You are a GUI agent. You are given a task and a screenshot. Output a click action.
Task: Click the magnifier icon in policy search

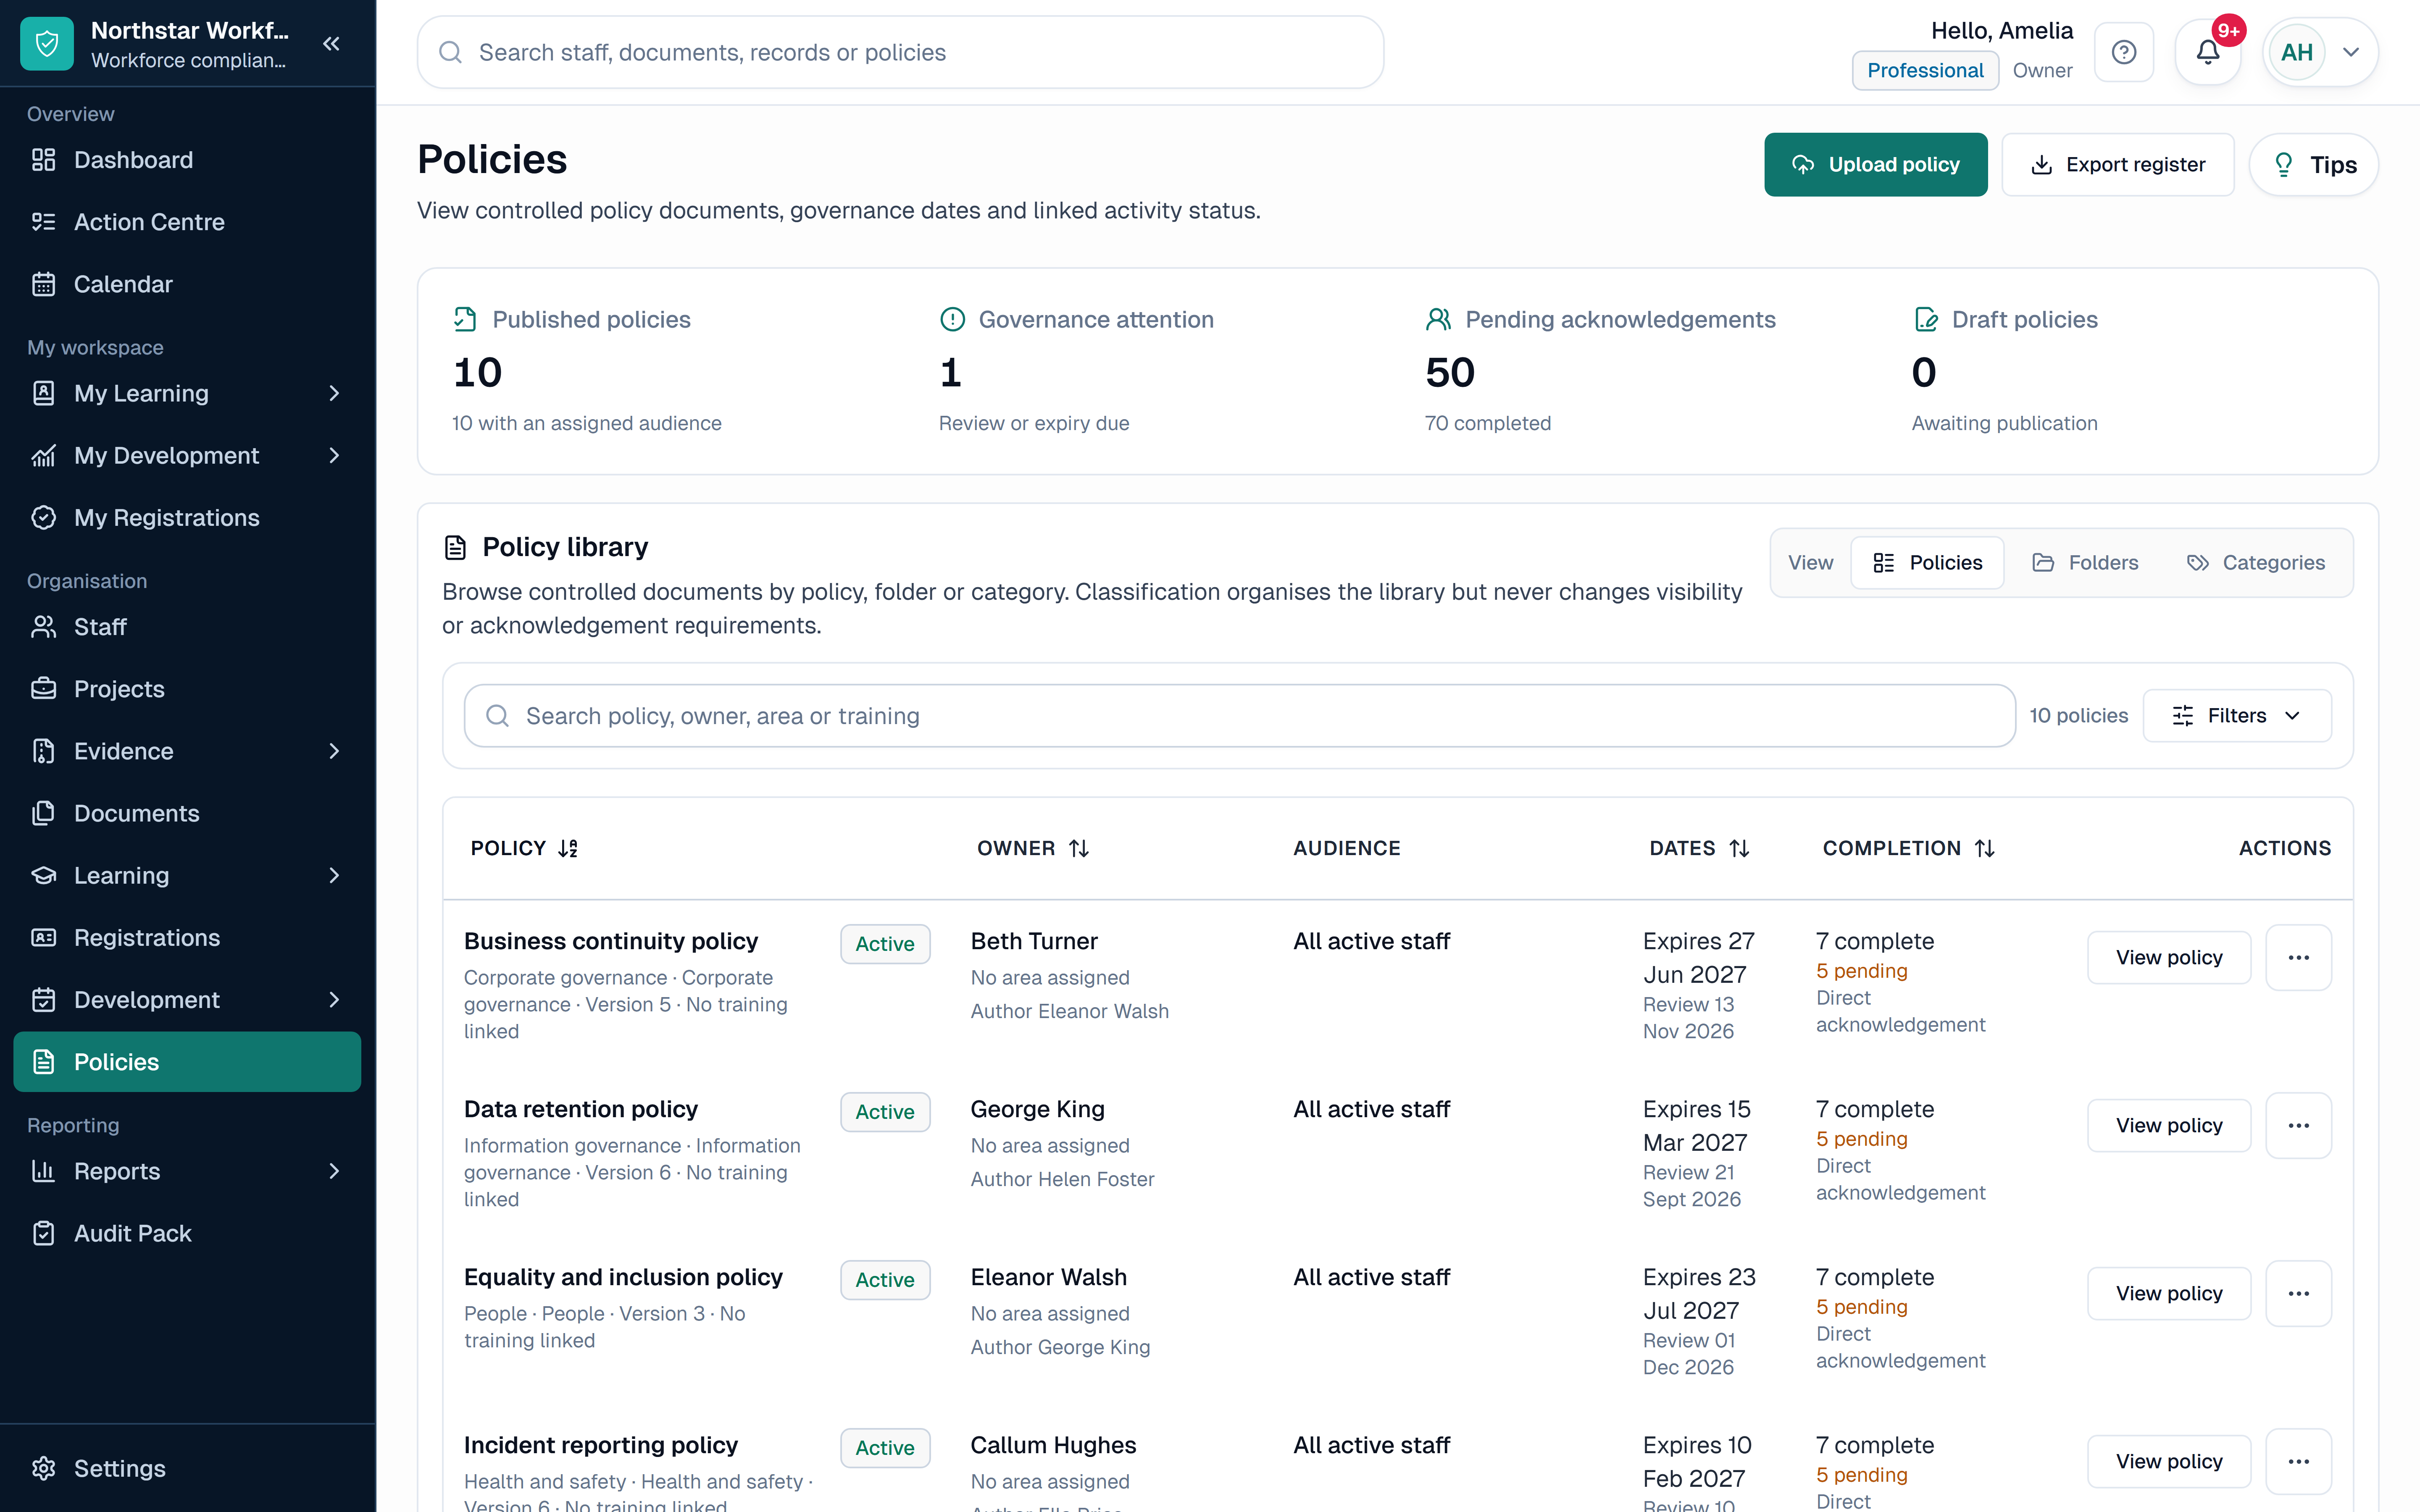click(x=497, y=716)
